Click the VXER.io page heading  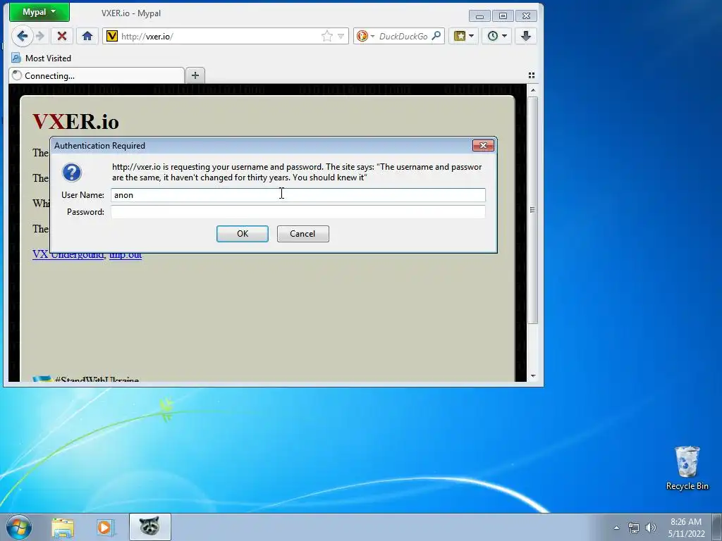[76, 121]
